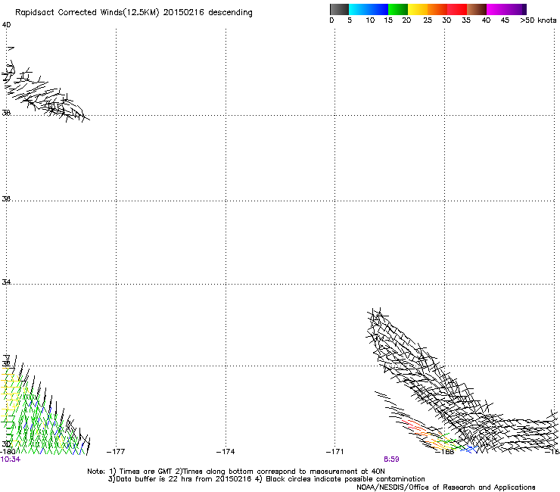
Task: Click the orange 25-30 knots legend segment
Action: pos(437,9)
